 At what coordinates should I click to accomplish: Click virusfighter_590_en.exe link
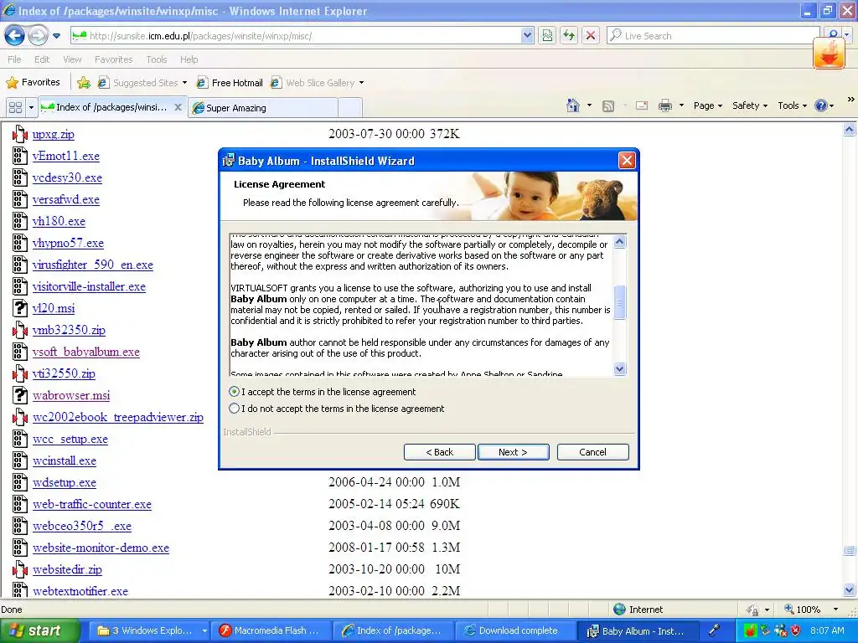click(x=92, y=265)
